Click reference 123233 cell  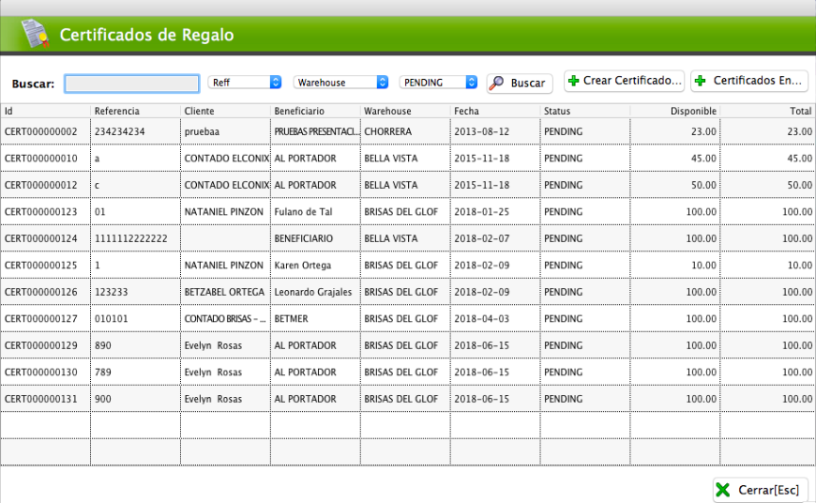tap(135, 292)
